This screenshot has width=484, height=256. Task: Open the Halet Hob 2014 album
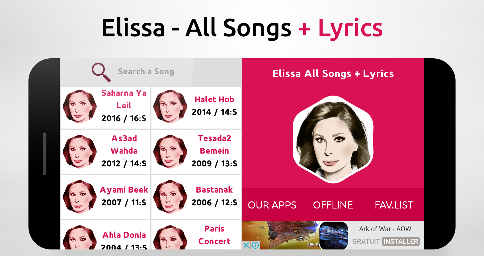(196, 108)
